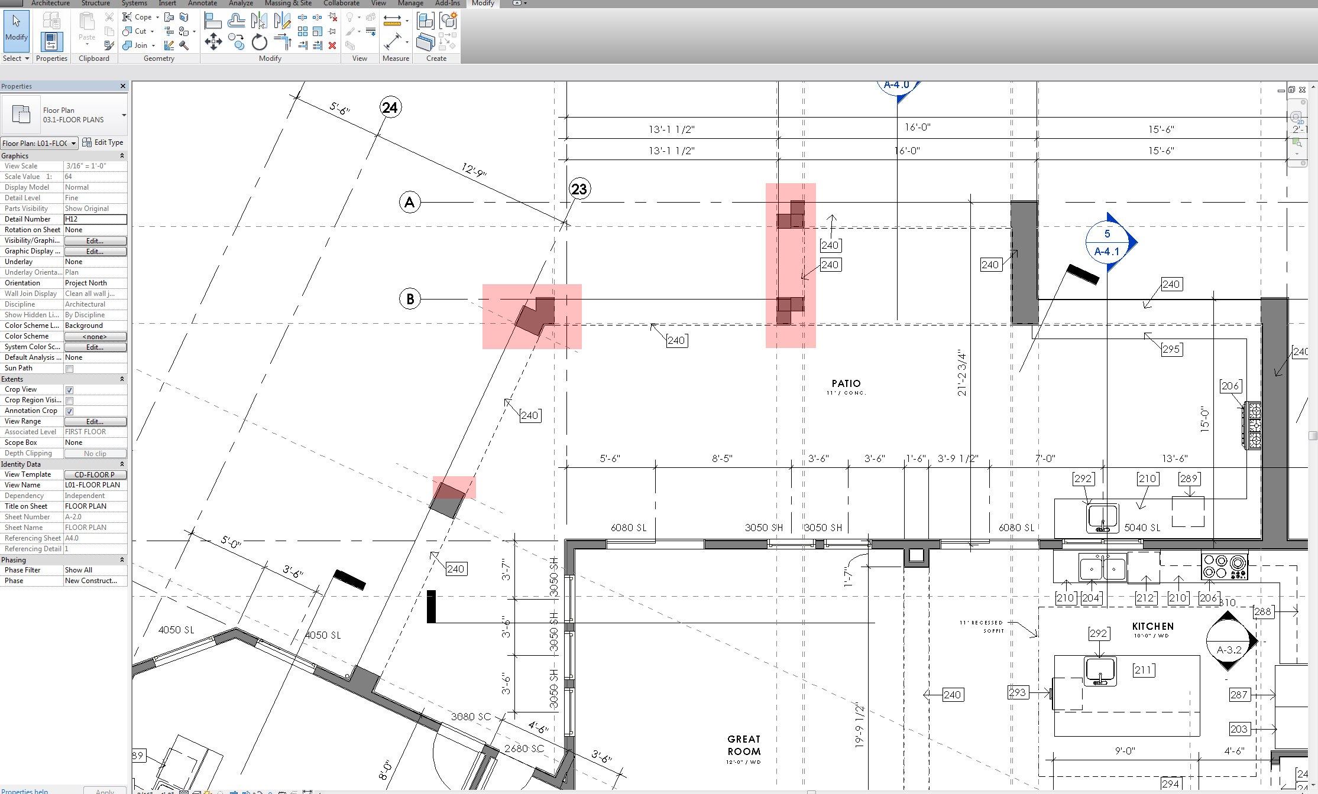Viewport: 1318px width, 794px height.
Task: Click the Align tool icon
Action: pyautogui.click(x=213, y=21)
